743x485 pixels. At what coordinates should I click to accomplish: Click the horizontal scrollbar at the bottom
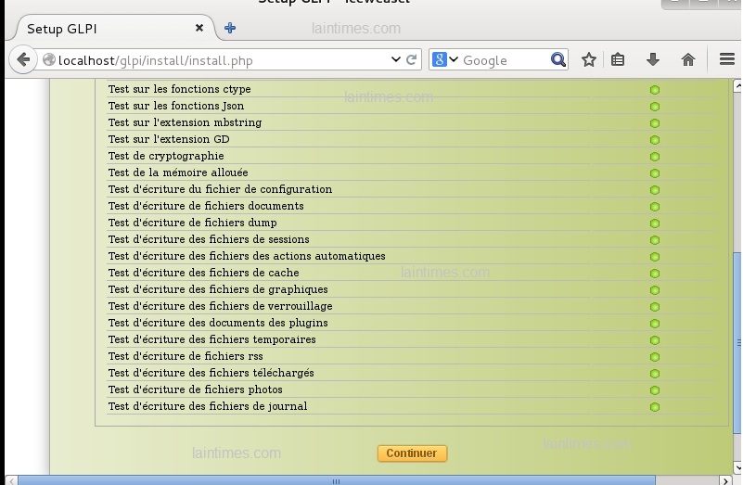click(x=334, y=480)
